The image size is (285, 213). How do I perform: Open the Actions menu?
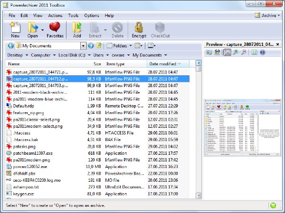55,16
